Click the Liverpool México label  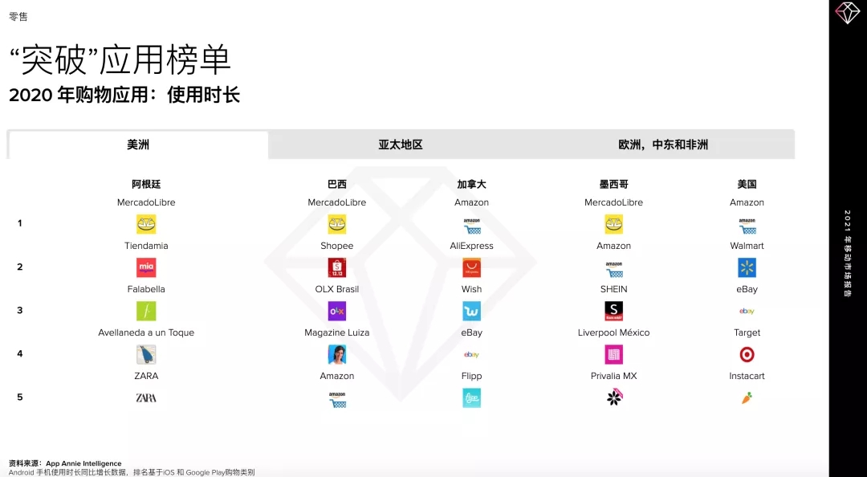tap(614, 332)
